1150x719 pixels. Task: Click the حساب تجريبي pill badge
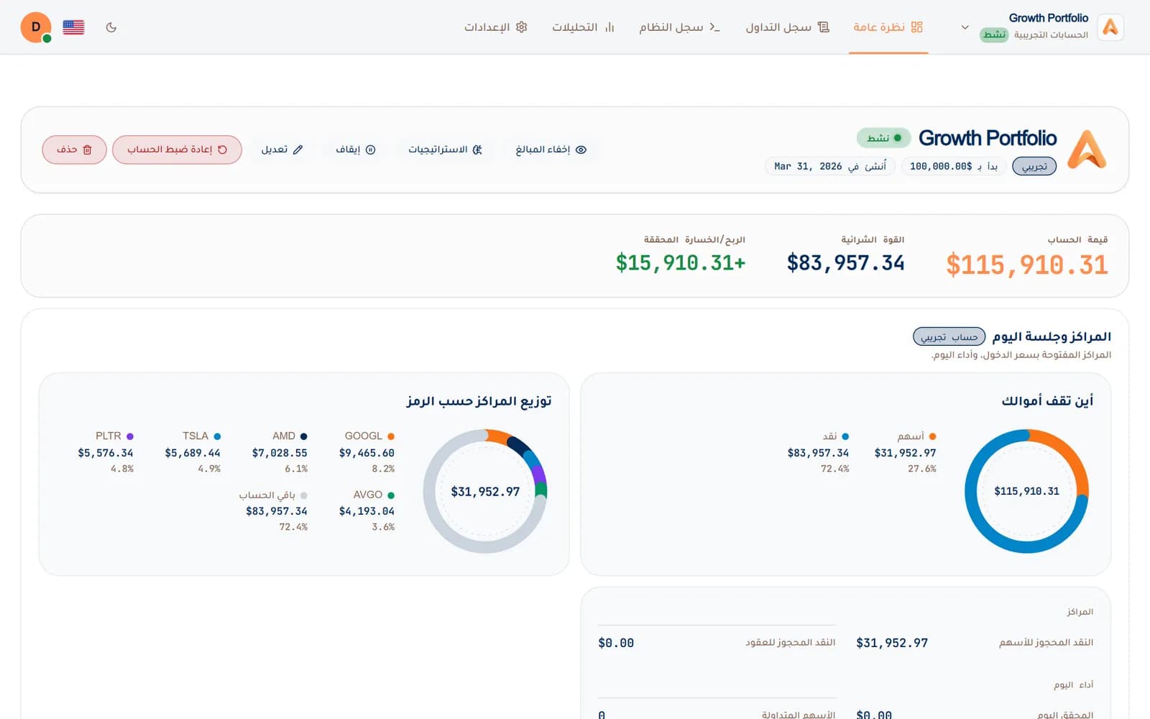(949, 336)
